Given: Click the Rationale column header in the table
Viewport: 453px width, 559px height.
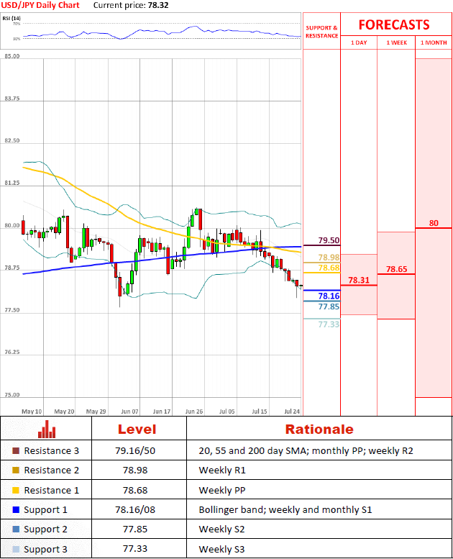Looking at the screenshot, I should point(319,430).
